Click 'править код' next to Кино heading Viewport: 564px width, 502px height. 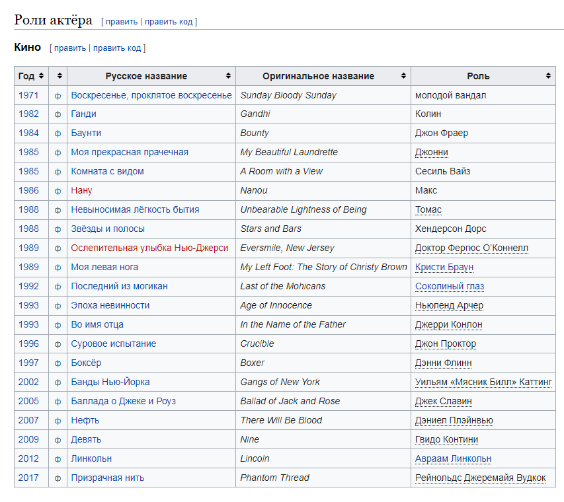117,48
